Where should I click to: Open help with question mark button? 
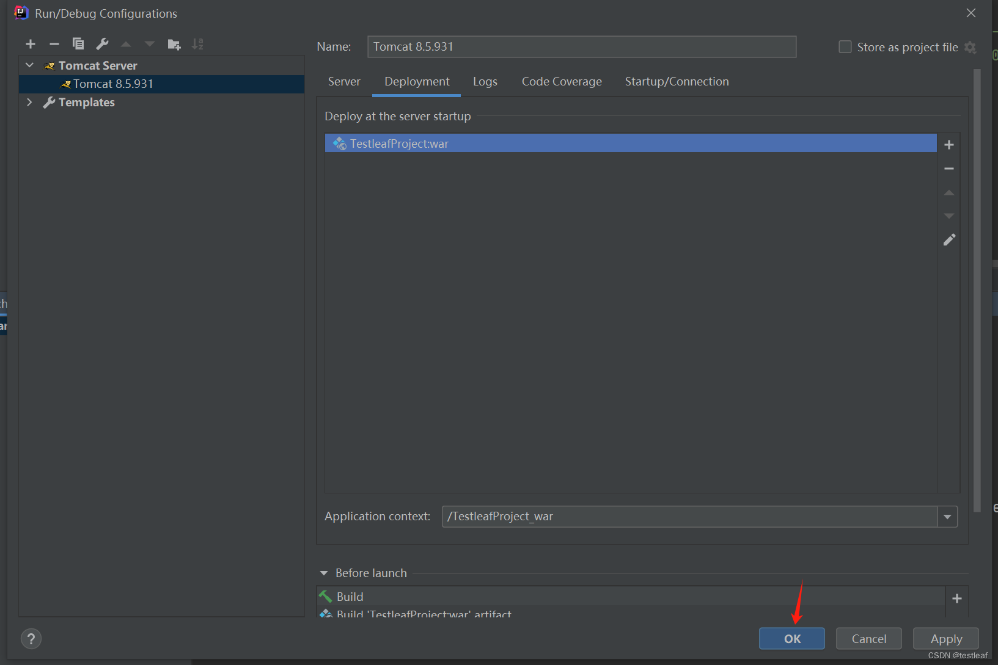coord(31,639)
